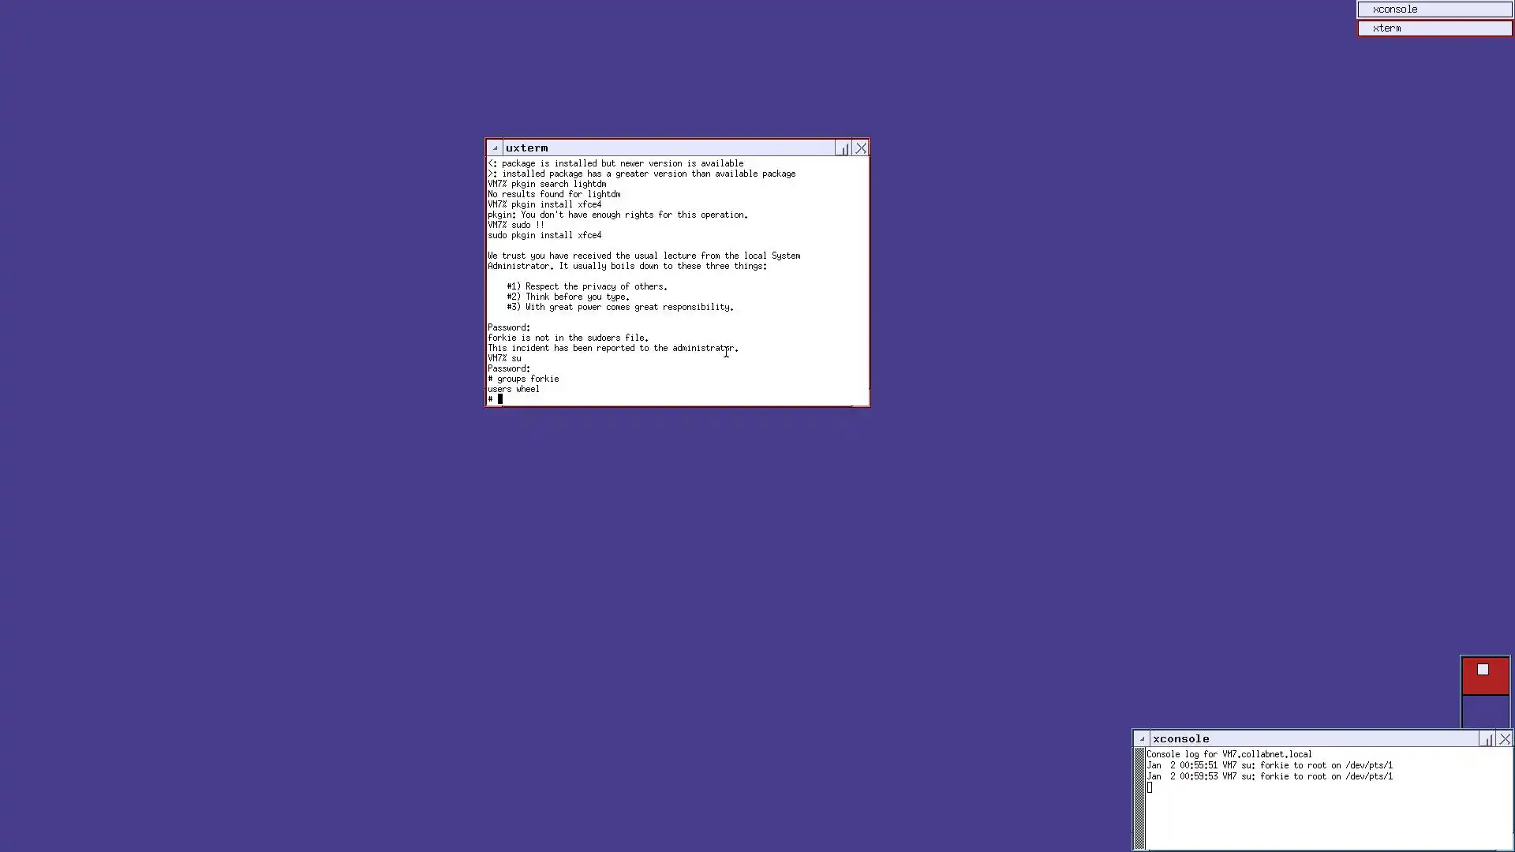Select xconsole in the window list
1515x852 pixels.
point(1434,9)
